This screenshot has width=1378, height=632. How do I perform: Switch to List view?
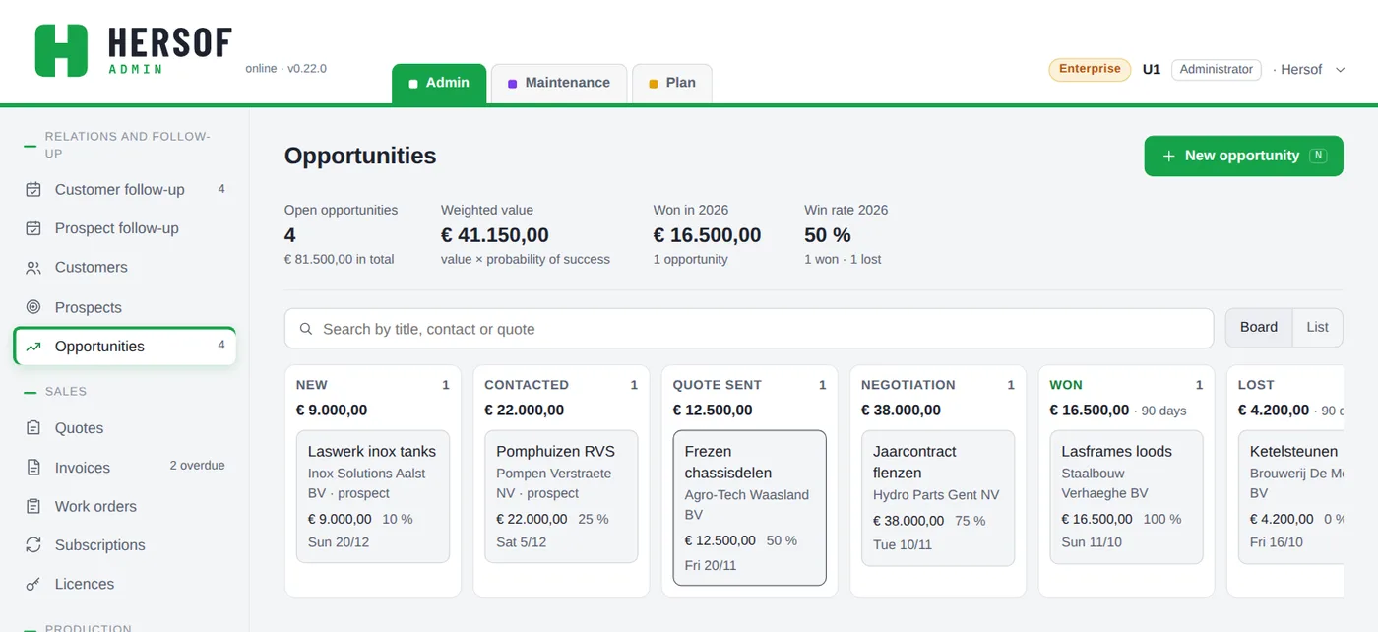tap(1317, 328)
